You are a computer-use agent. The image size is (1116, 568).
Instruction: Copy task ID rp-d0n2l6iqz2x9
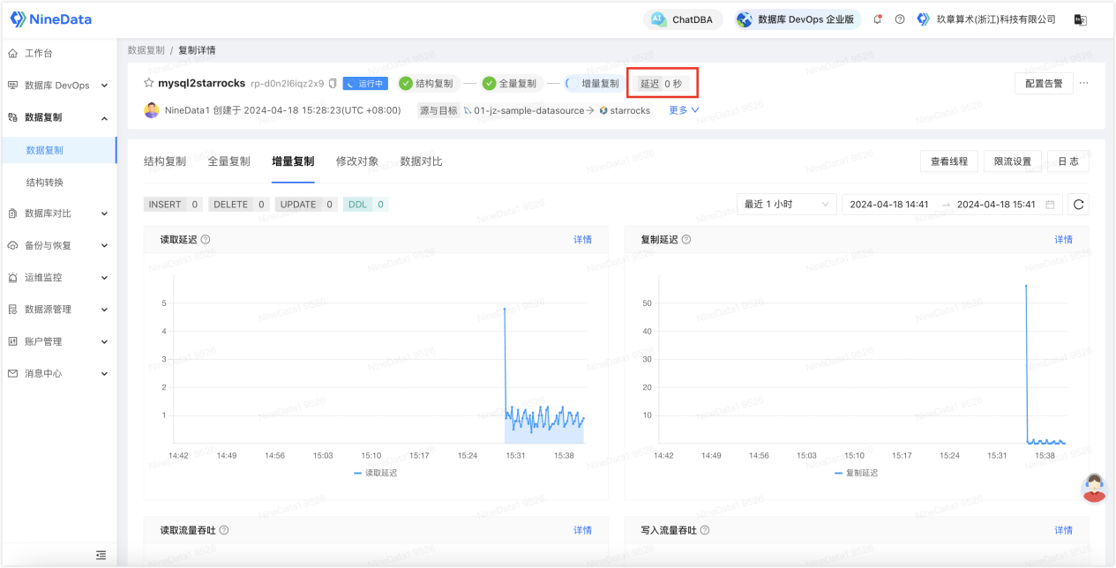(x=333, y=84)
